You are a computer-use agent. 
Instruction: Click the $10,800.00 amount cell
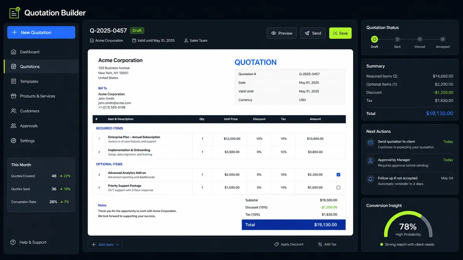coord(315,139)
